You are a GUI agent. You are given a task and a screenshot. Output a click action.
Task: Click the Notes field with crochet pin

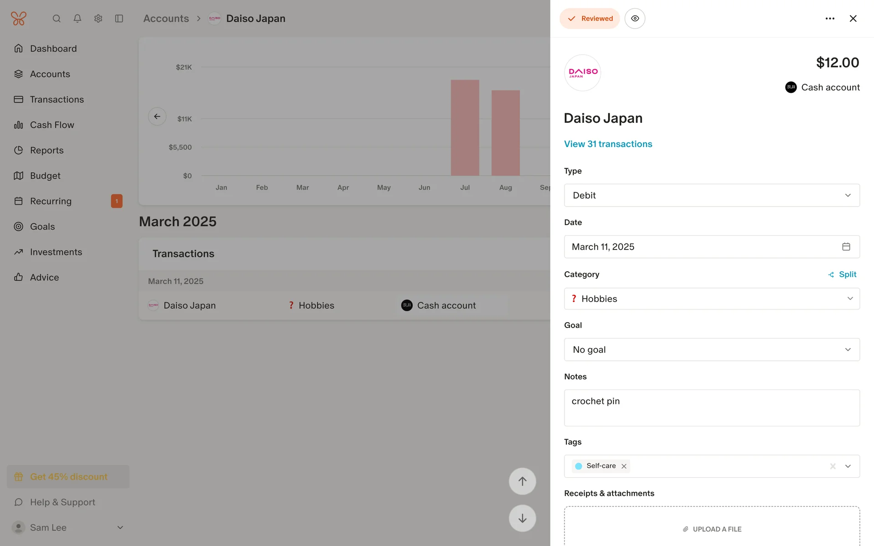point(711,408)
